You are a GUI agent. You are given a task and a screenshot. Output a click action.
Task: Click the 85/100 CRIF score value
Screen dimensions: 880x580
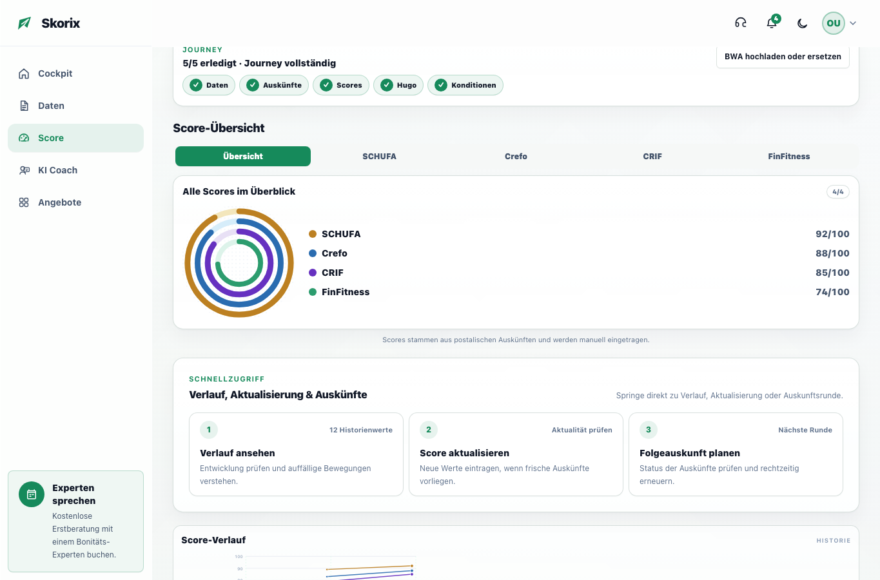click(832, 273)
